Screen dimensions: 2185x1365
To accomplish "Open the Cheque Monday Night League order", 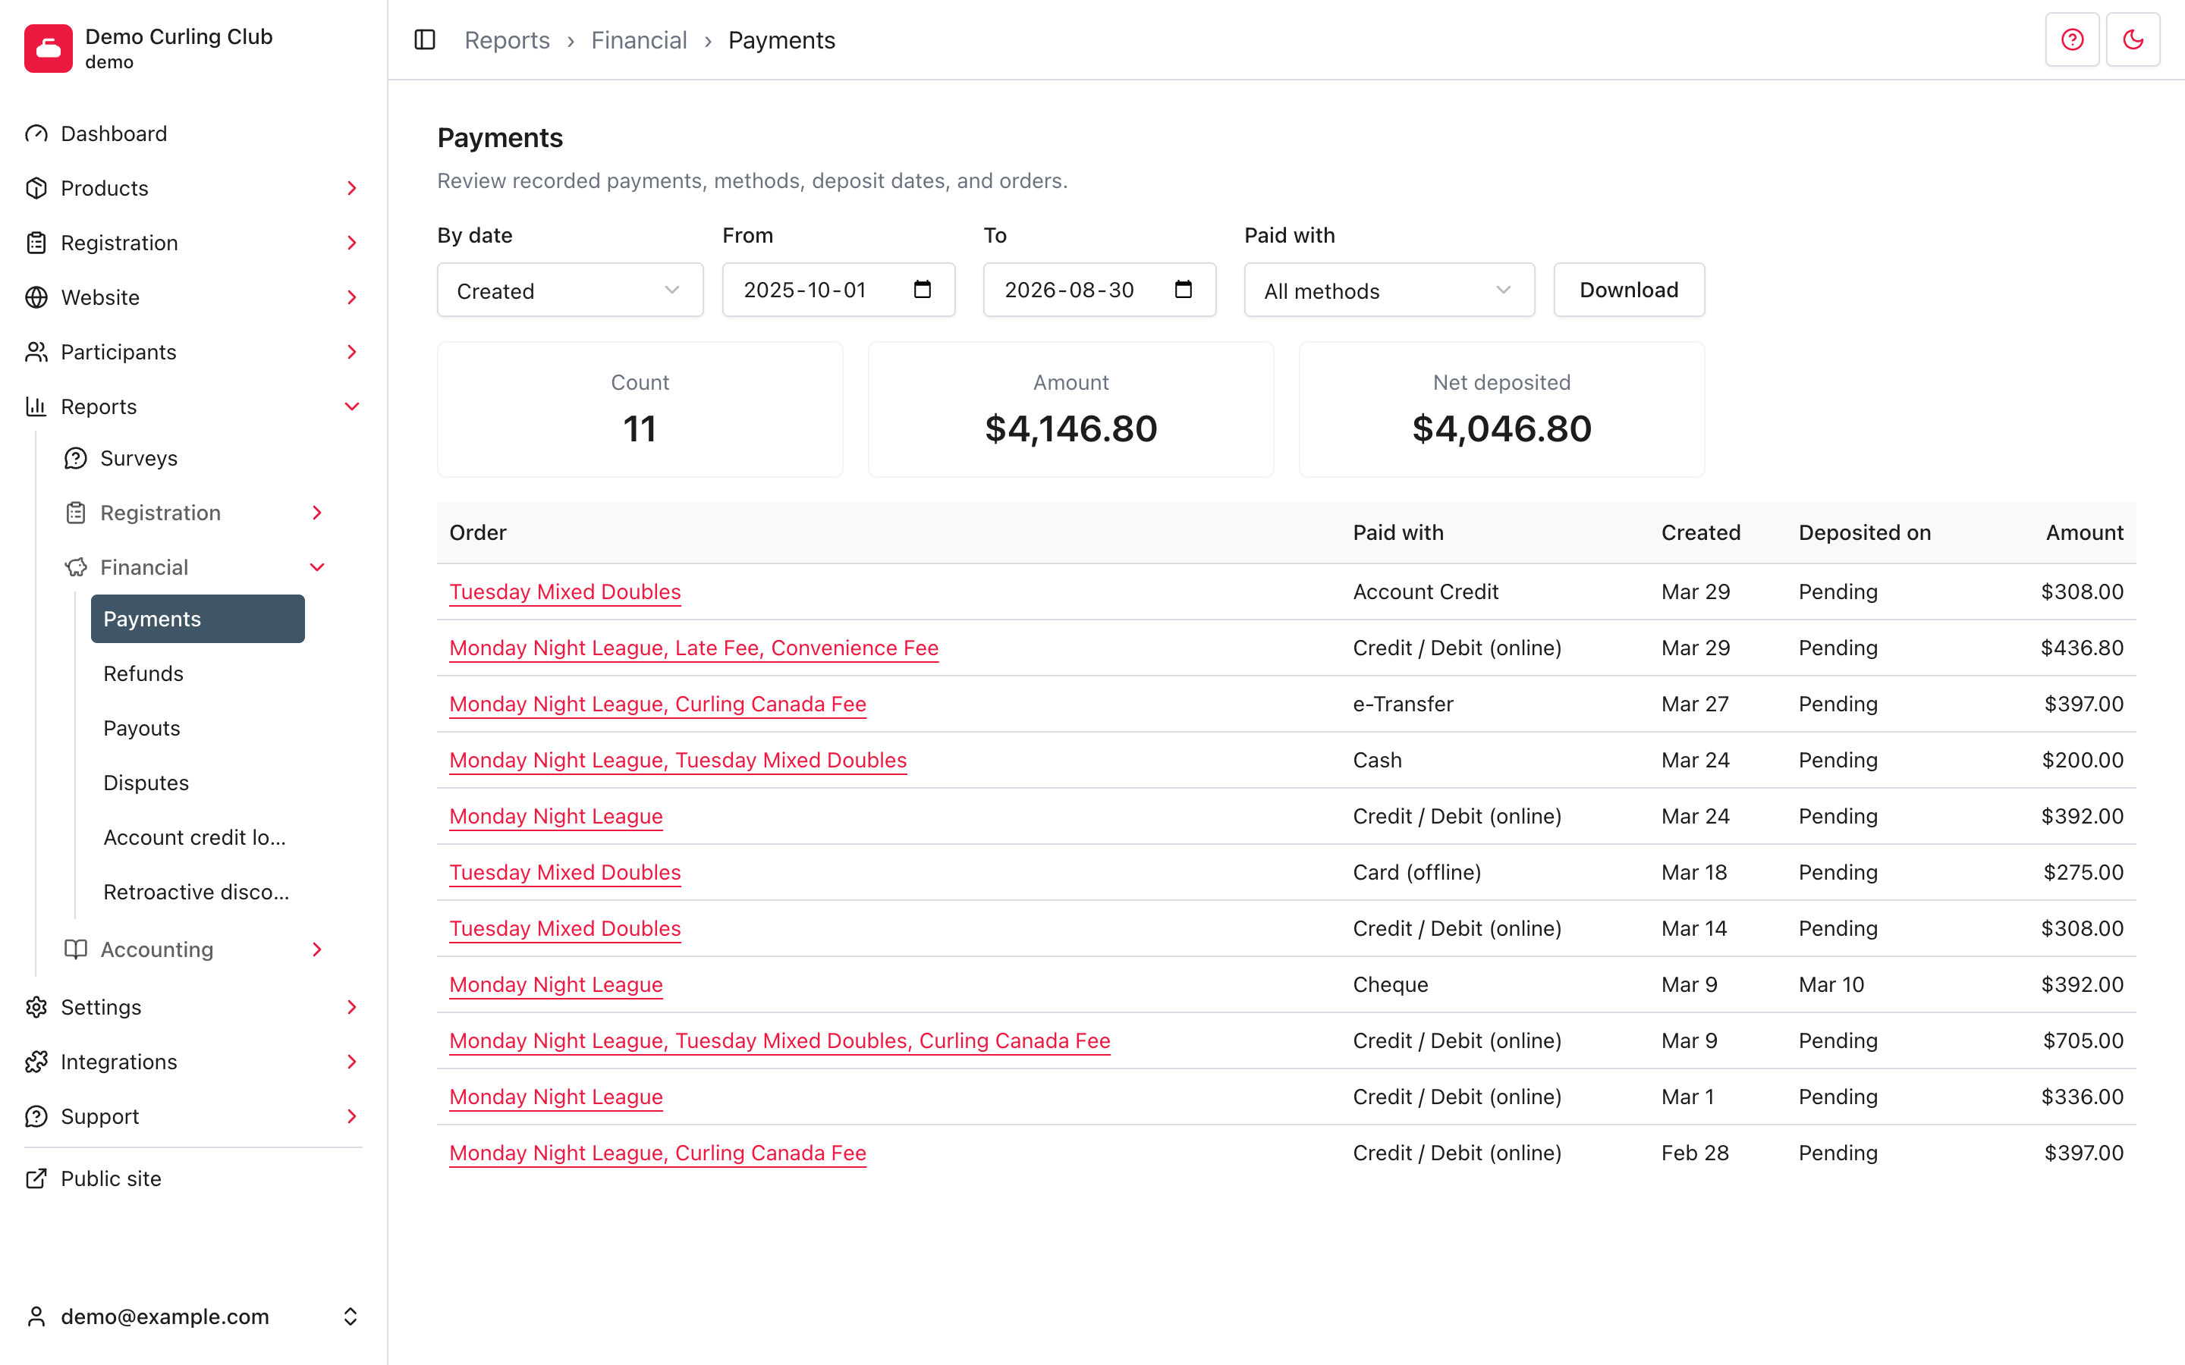I will click(556, 985).
